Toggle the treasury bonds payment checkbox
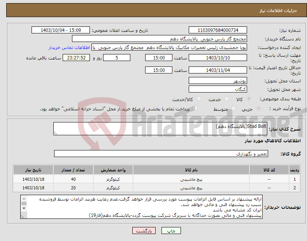The image size is (307, 241). coord(195,108)
